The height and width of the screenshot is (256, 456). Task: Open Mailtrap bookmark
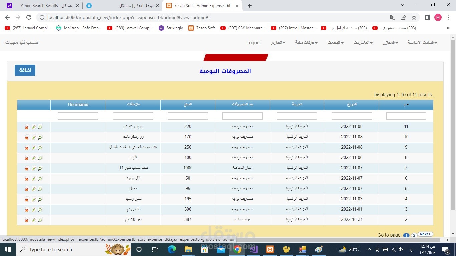[x=79, y=28]
